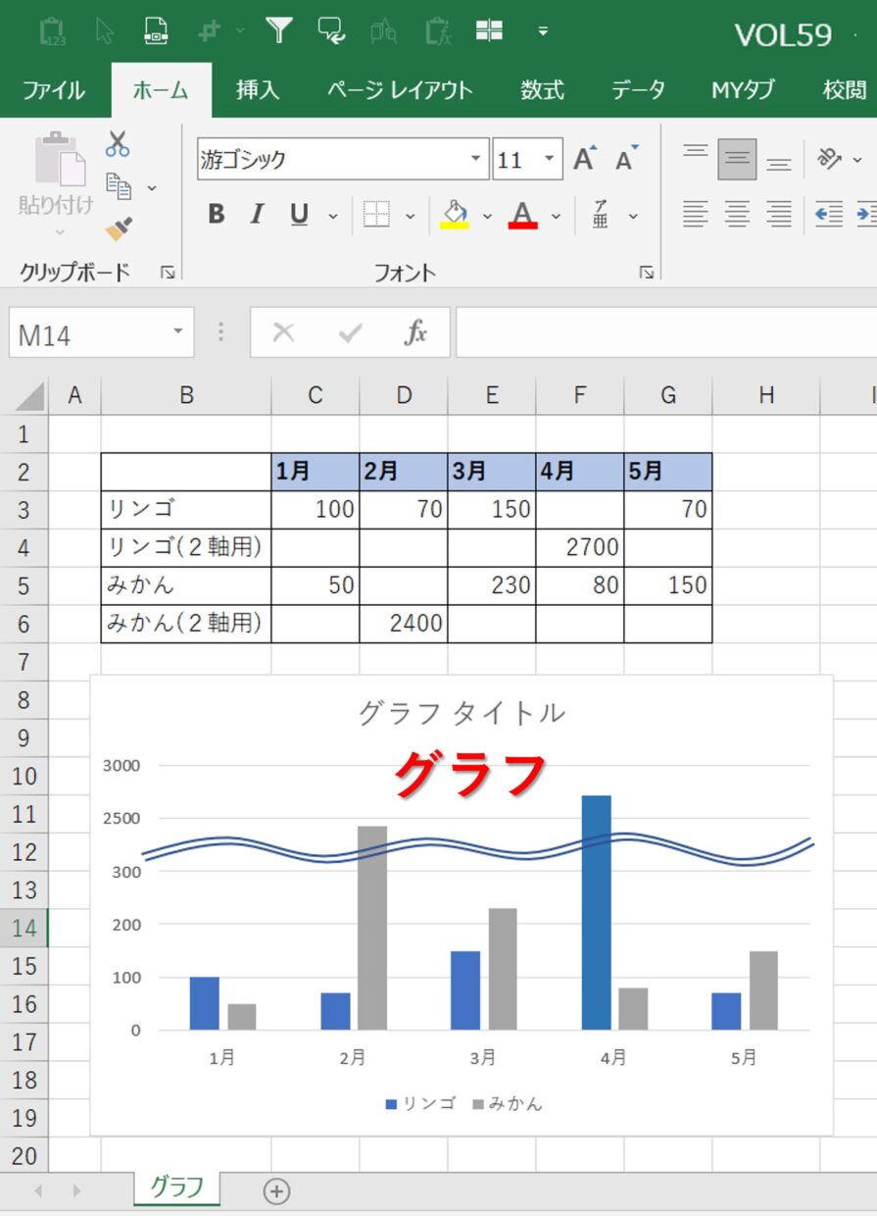877x1216 pixels.
Task: Click the Decrease Font Size icon
Action: point(626,159)
